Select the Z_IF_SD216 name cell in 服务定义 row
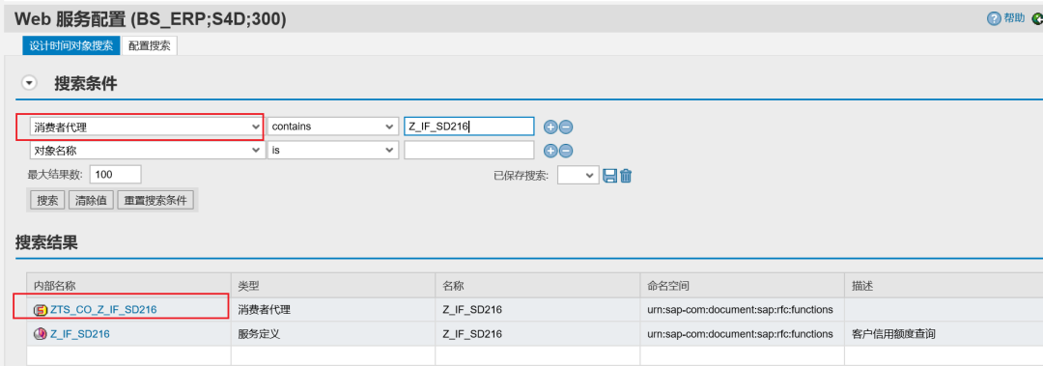 click(538, 333)
